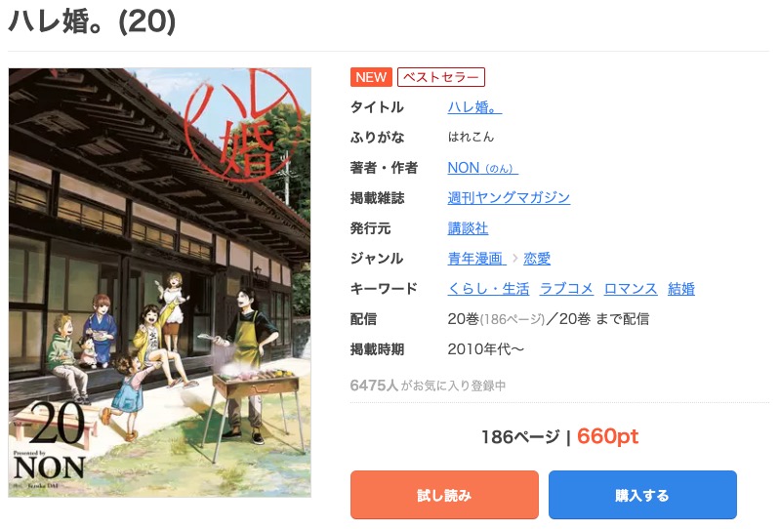
Task: Click the 20巻 distribution info text
Action: point(549,319)
